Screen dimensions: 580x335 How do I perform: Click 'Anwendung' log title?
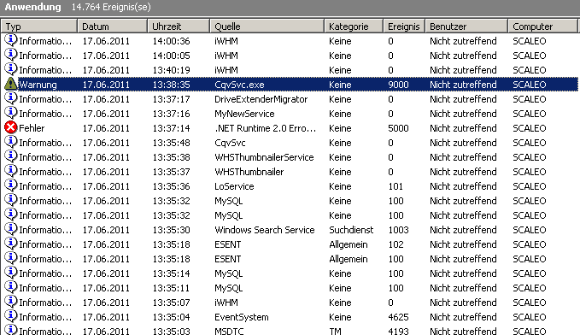click(33, 7)
